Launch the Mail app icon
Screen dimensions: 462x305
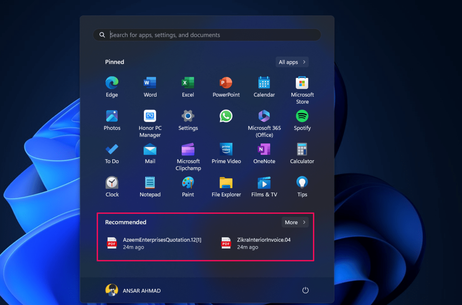point(150,149)
